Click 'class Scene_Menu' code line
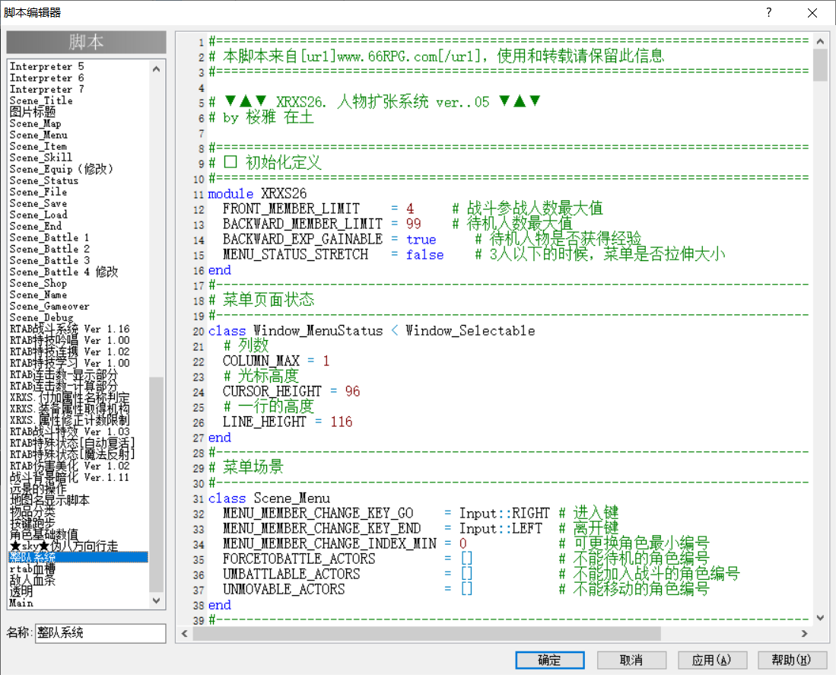 click(x=269, y=498)
